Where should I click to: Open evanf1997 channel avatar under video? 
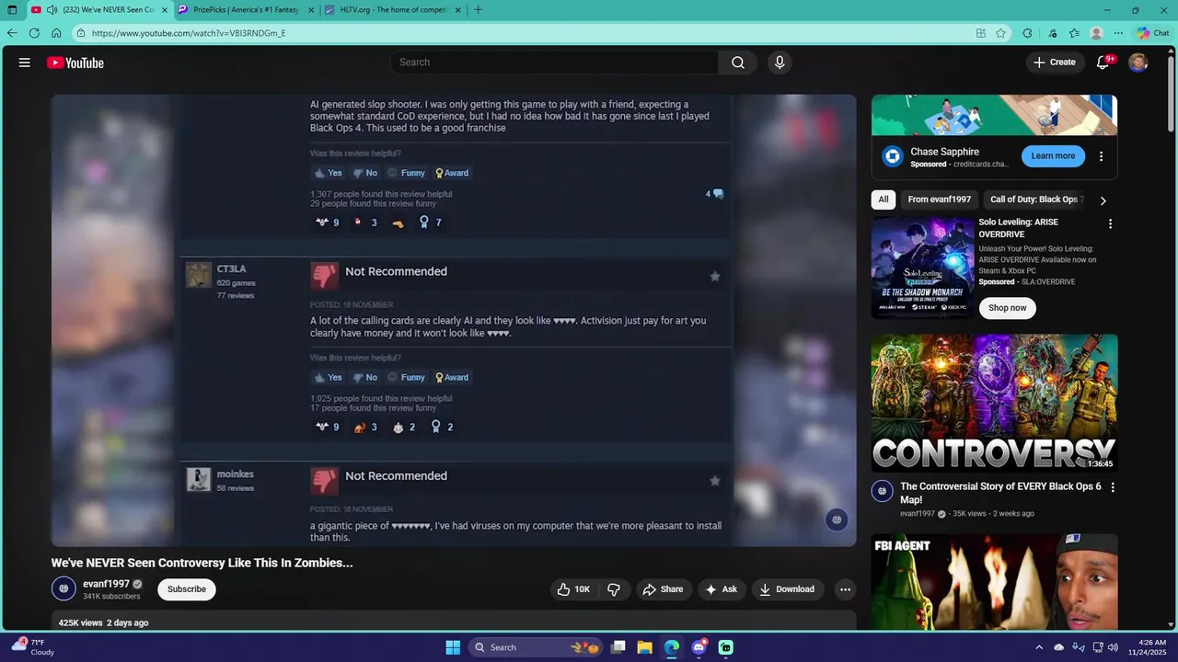pyautogui.click(x=64, y=589)
